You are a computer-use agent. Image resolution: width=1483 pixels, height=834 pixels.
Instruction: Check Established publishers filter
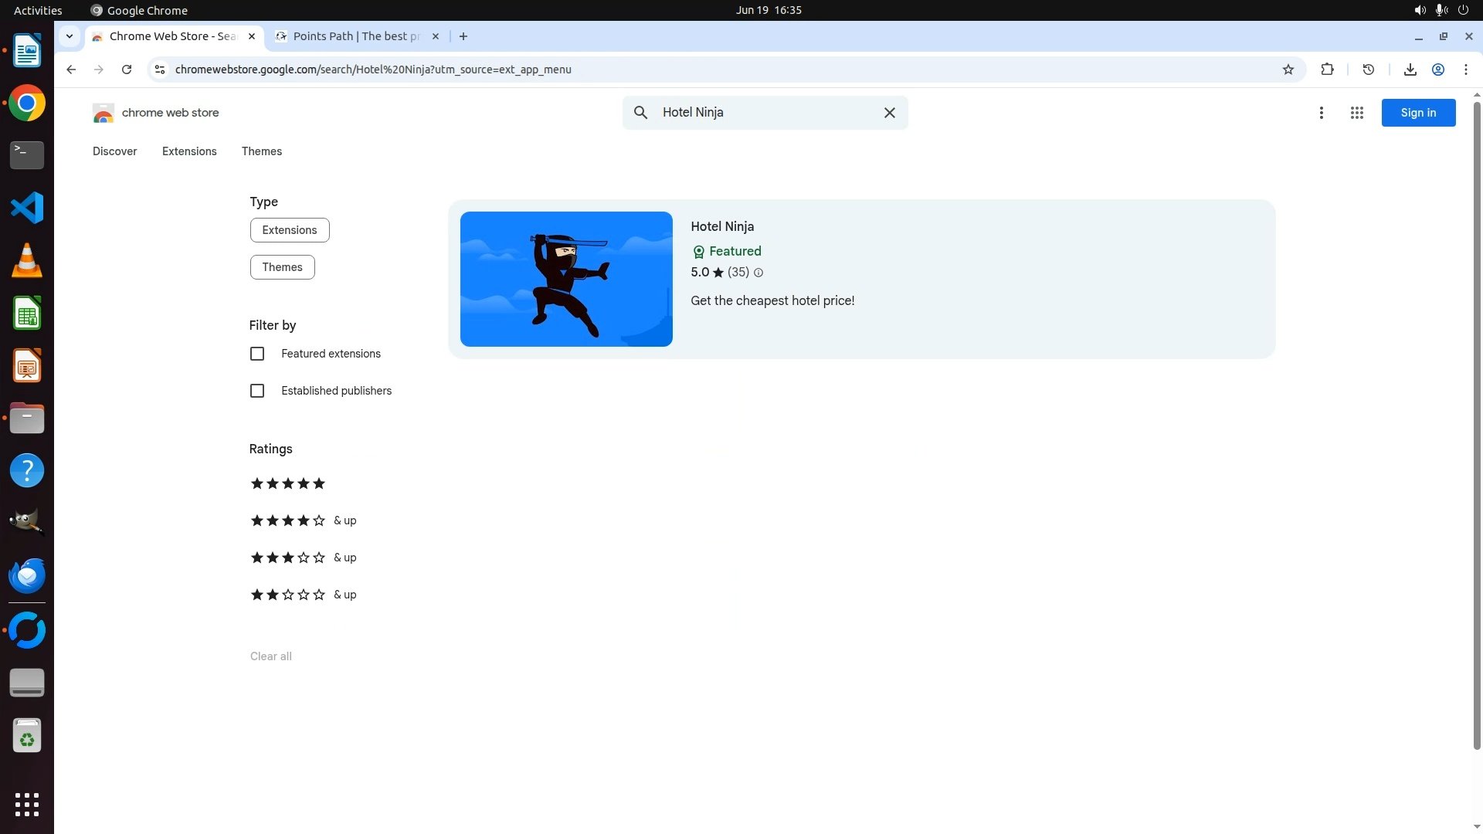tap(257, 391)
